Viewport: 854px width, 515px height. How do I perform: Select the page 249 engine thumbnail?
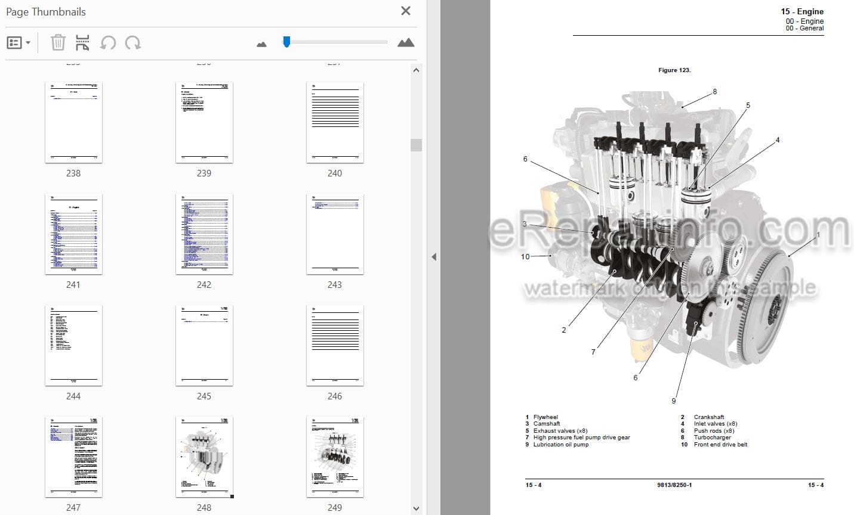335,457
